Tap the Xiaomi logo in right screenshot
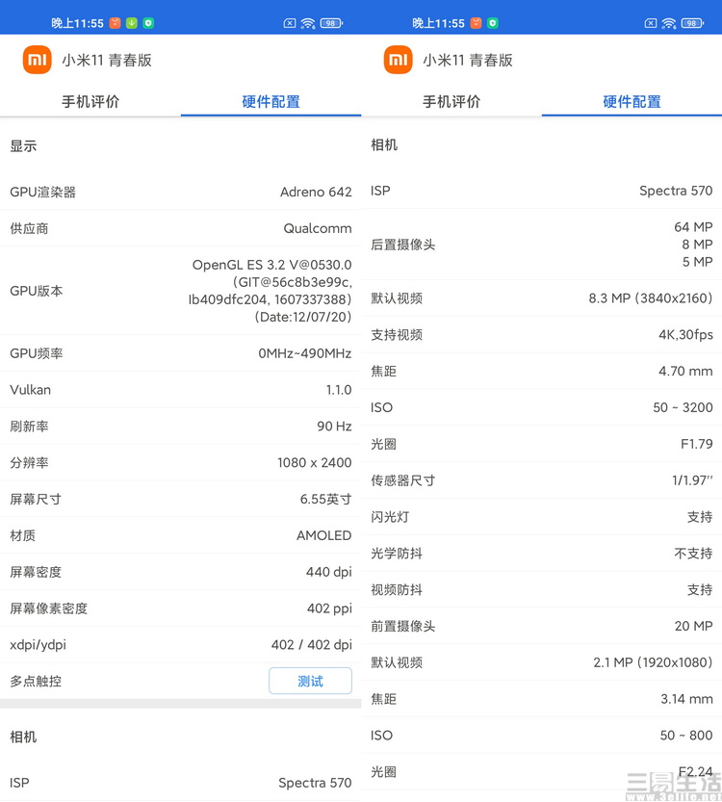 pyautogui.click(x=398, y=60)
